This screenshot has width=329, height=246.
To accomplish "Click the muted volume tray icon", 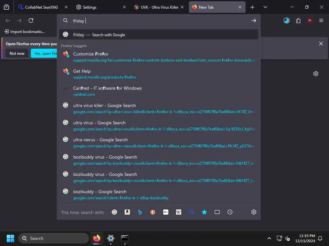I will click(288, 238).
